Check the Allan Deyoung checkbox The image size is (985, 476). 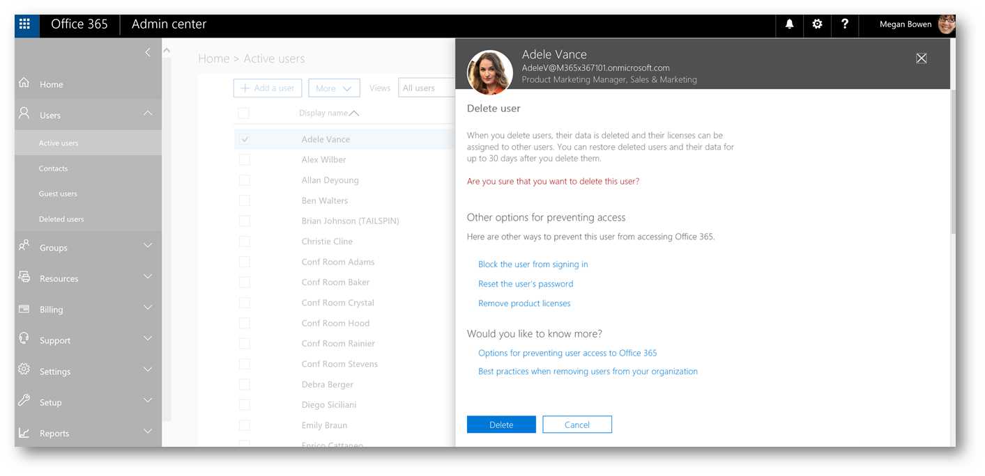pyautogui.click(x=244, y=180)
